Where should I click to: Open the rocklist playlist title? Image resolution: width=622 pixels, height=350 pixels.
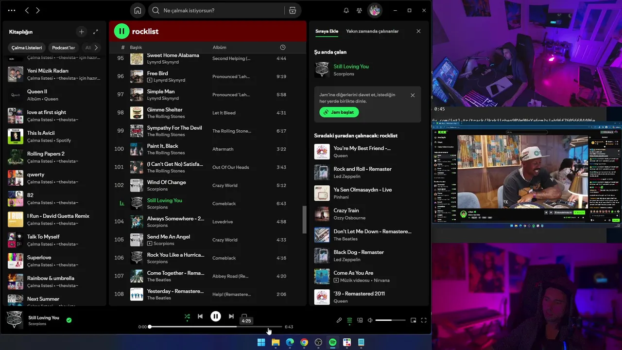[145, 31]
